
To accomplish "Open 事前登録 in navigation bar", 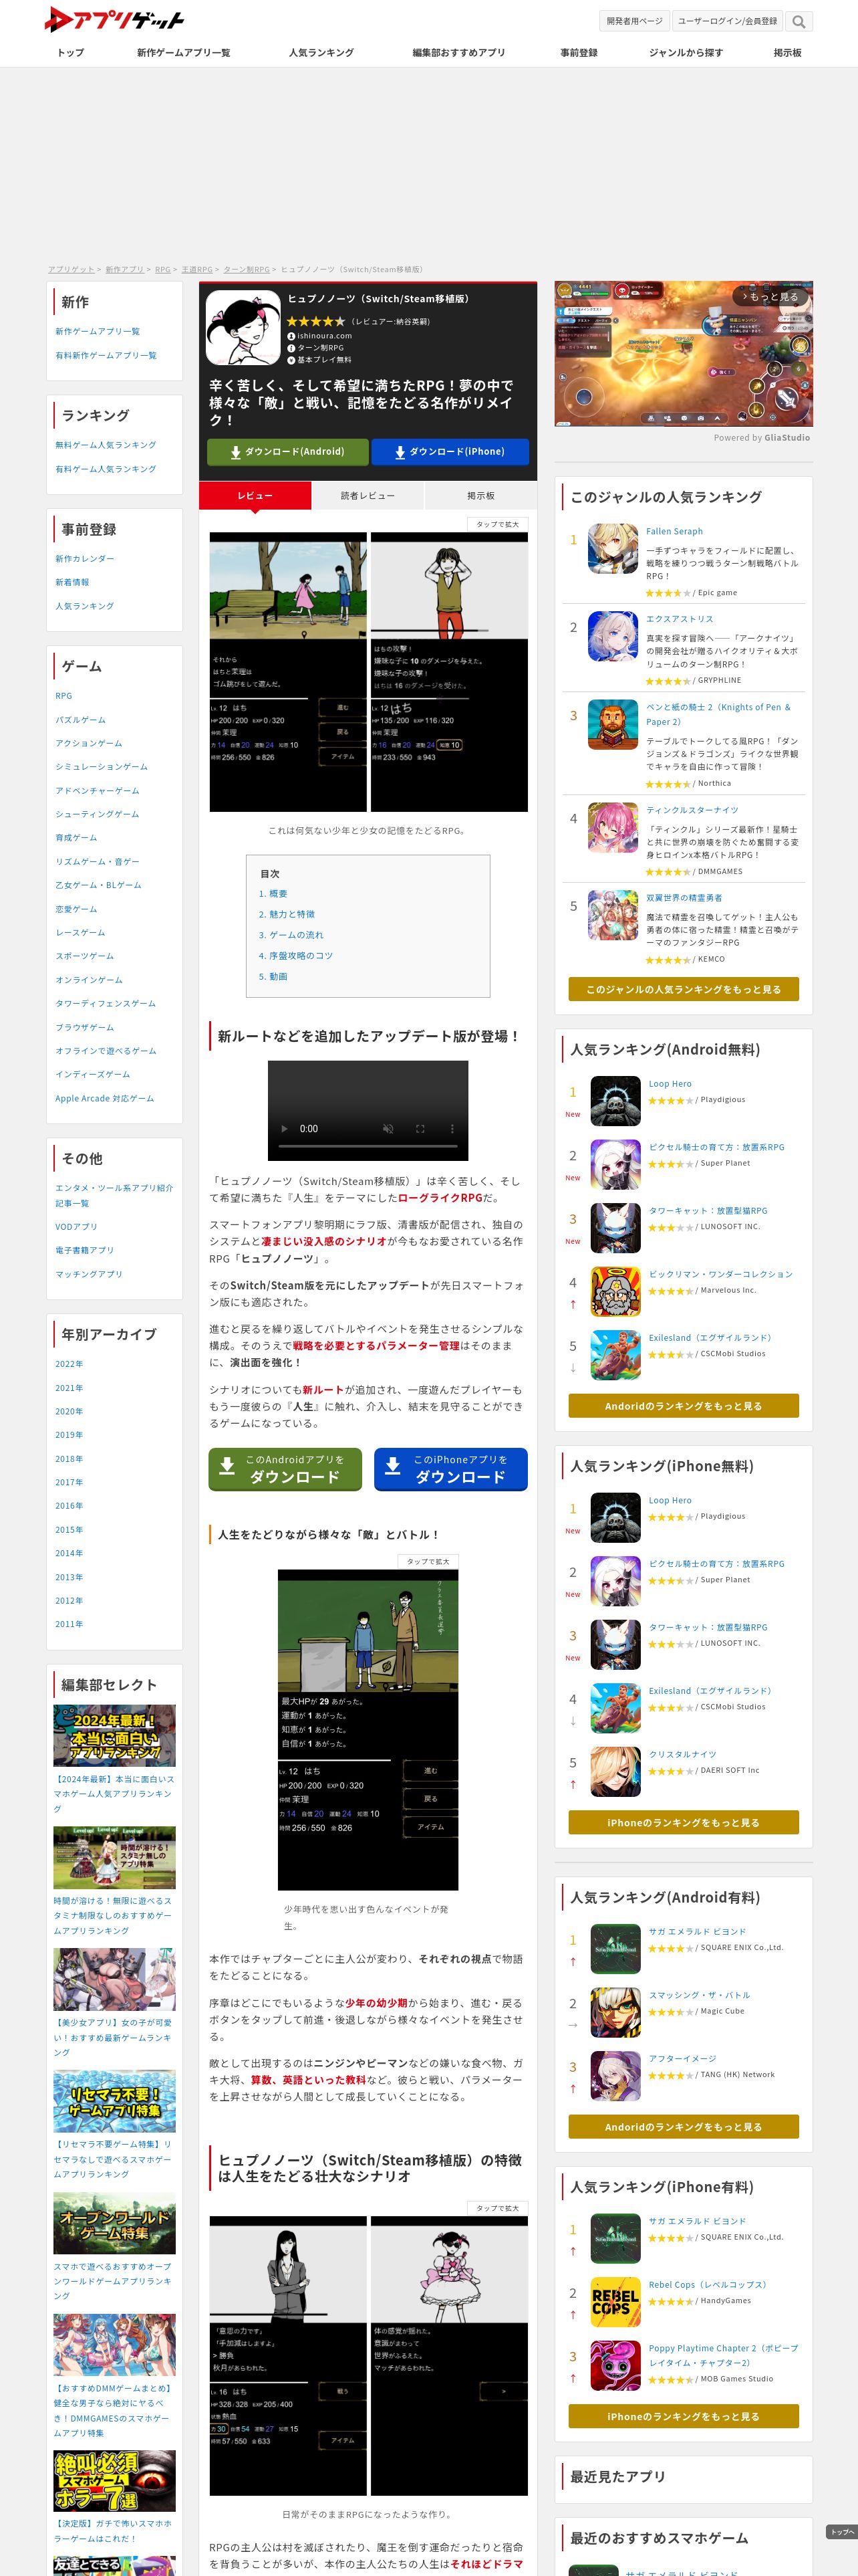I will (x=579, y=53).
